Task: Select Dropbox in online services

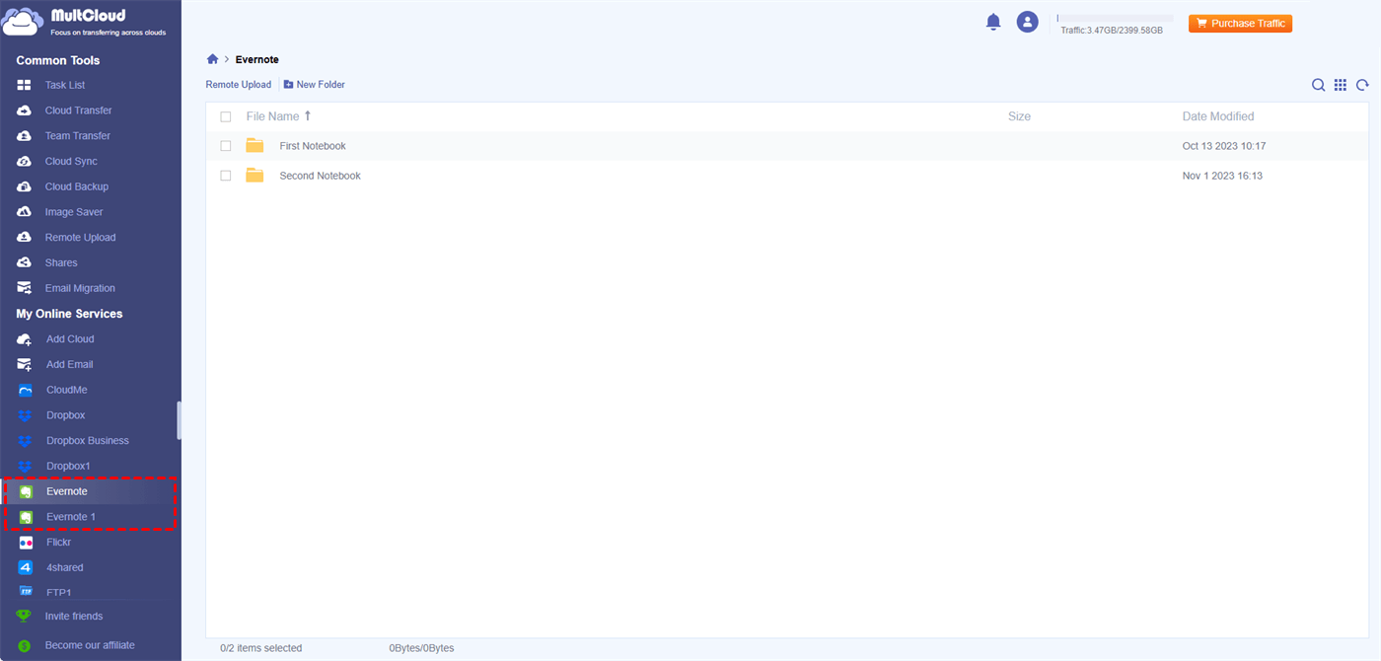Action: 65,415
